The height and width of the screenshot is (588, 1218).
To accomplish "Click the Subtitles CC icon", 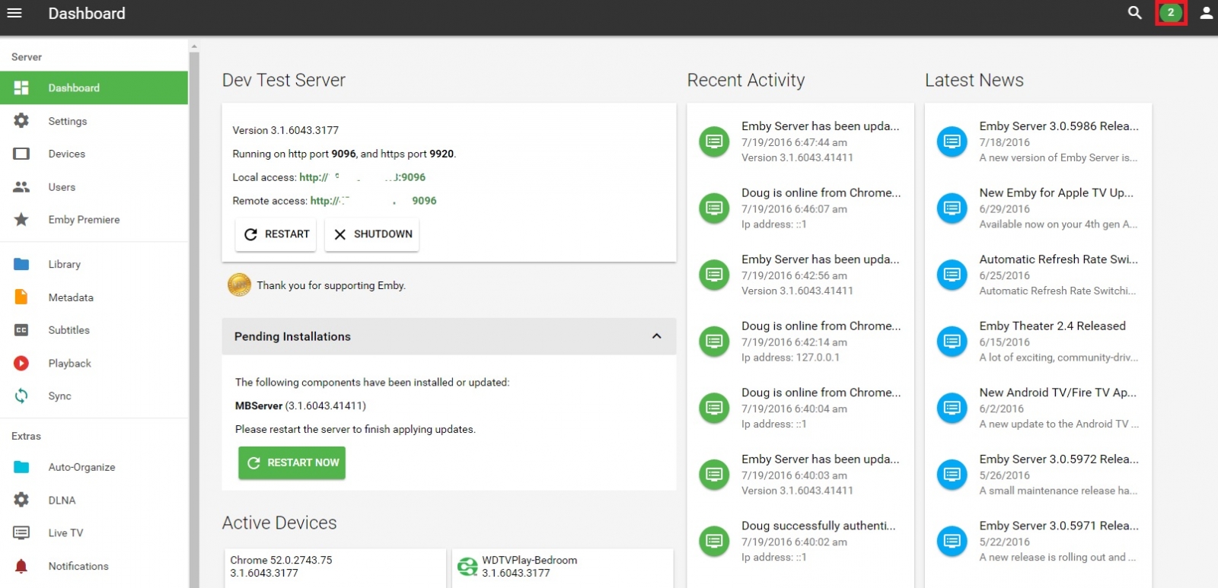I will (21, 330).
